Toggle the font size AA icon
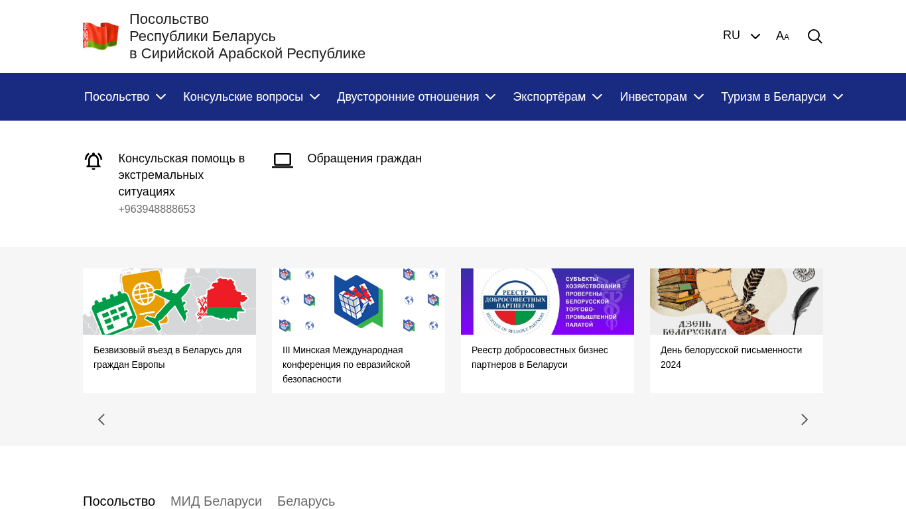The width and height of the screenshot is (906, 509). coord(783,36)
